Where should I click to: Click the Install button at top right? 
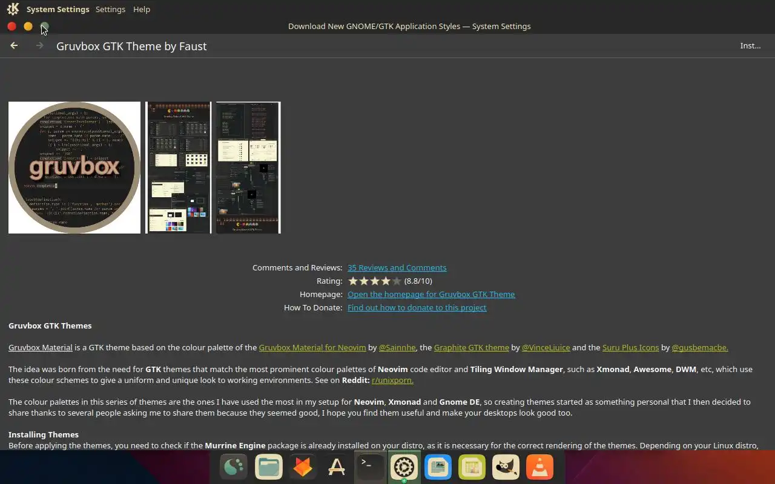(x=750, y=45)
